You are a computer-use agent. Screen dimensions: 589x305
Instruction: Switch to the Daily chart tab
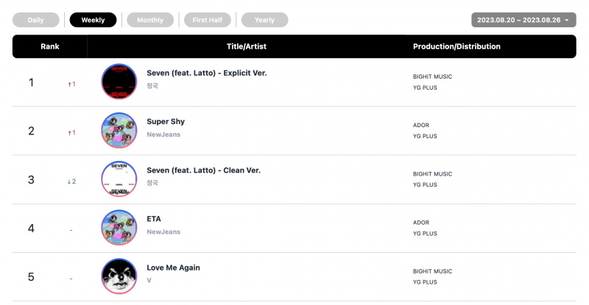(35, 20)
